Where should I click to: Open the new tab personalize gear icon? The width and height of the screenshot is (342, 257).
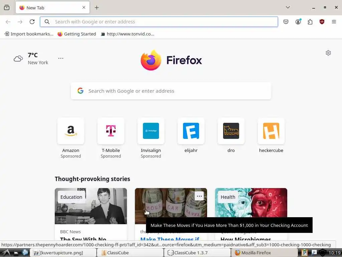tap(328, 53)
